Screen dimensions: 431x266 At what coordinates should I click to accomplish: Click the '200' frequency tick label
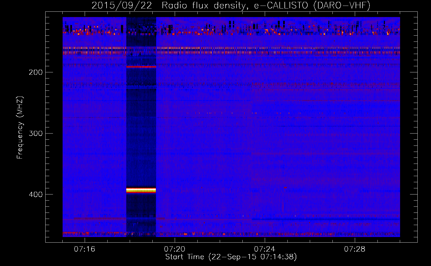pos(36,72)
